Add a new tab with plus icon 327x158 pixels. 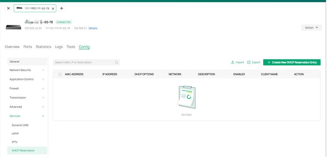click(61, 8)
